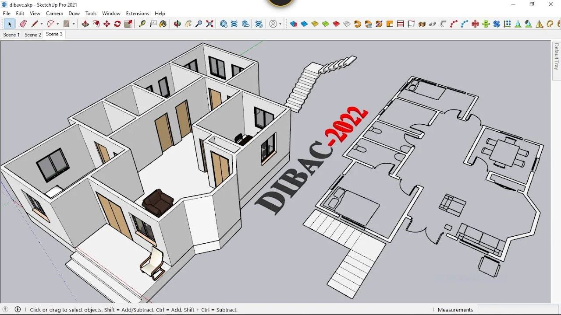Select the Orbit camera tool
The image size is (561, 315).
coord(178,24)
